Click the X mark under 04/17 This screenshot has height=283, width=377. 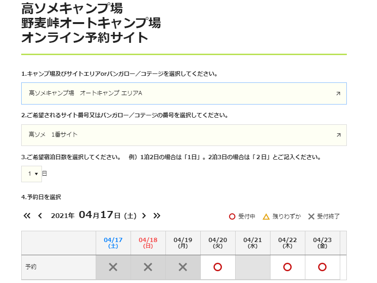tap(113, 267)
